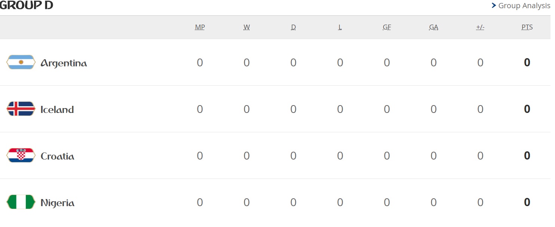Viewport: 555px width, 227px height.
Task: Click the PTS column header
Action: pyautogui.click(x=527, y=27)
